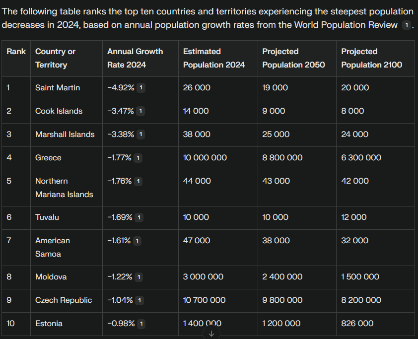The width and height of the screenshot is (418, 339).
Task: Click the scroll-down arrow button below the table
Action: [211, 333]
